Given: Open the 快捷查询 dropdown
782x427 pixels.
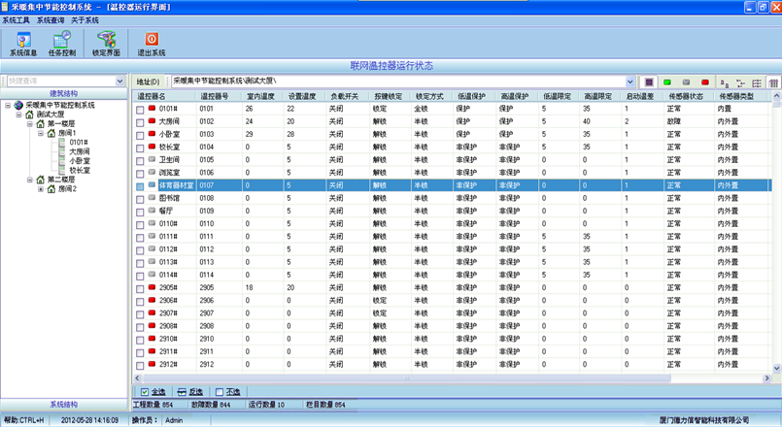Looking at the screenshot, I should click(120, 82).
